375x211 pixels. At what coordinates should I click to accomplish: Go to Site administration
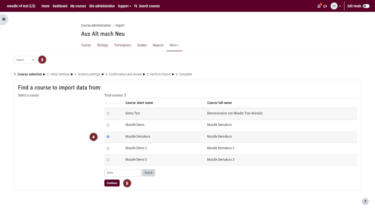coord(102,6)
